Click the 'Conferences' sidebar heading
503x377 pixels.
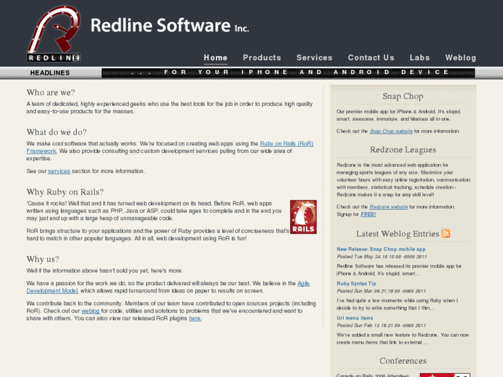(x=403, y=360)
